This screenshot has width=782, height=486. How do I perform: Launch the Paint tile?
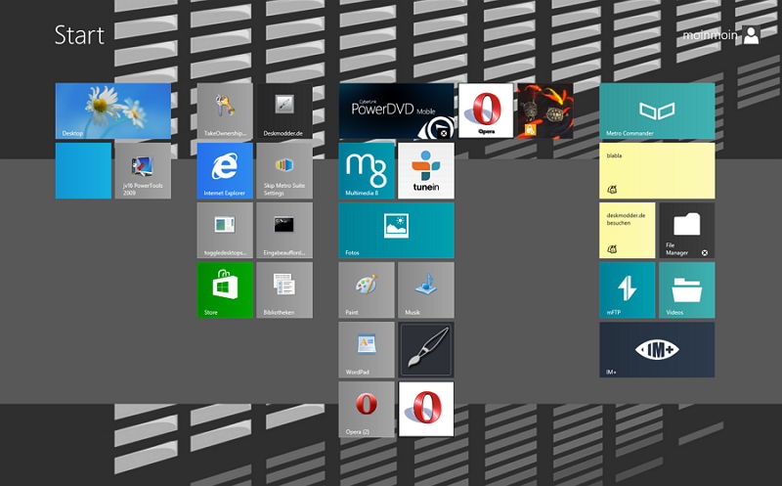(367, 289)
